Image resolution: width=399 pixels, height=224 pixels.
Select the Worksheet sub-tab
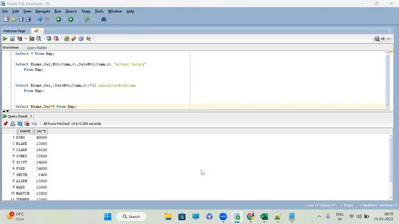(11, 47)
